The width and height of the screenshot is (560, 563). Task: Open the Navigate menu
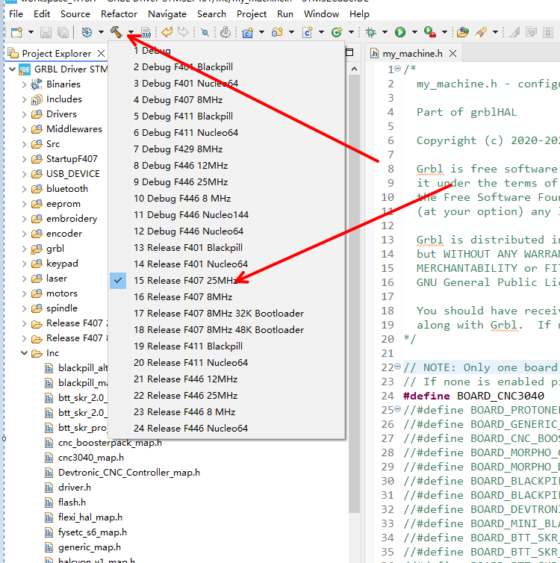[167, 13]
